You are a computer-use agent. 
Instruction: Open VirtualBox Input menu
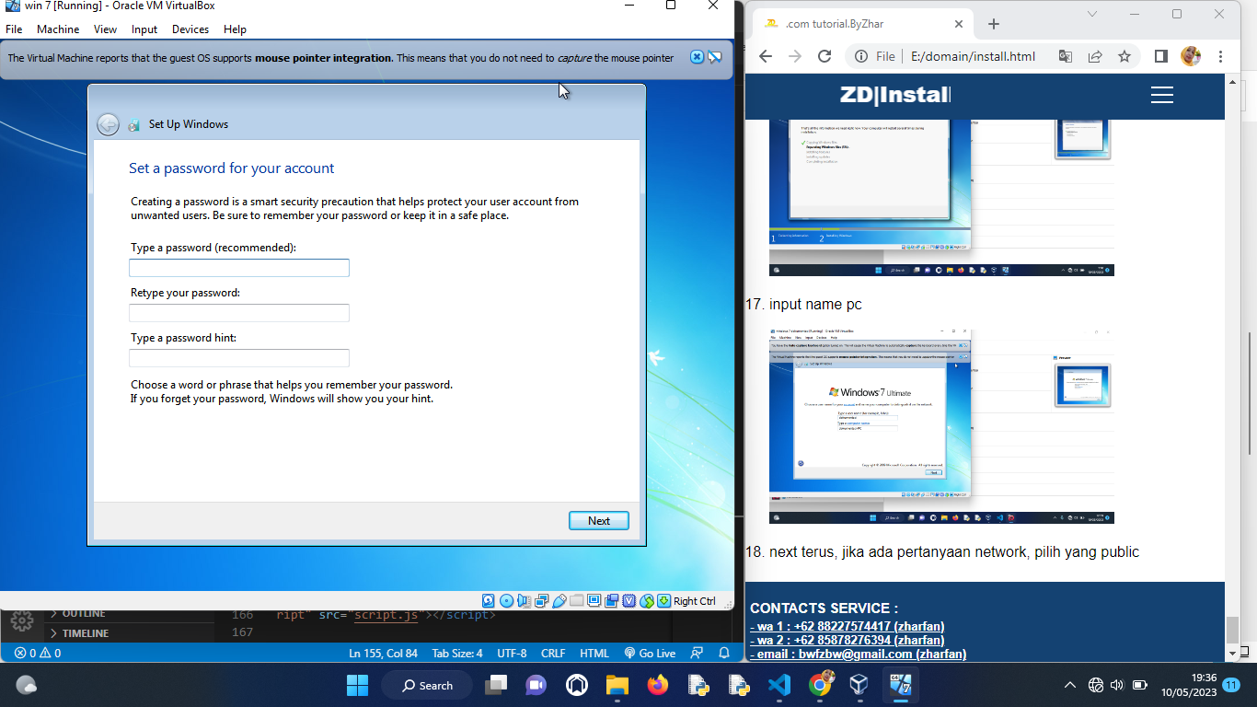tap(144, 29)
